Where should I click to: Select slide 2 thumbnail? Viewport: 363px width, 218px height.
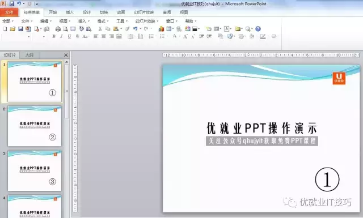[35, 126]
